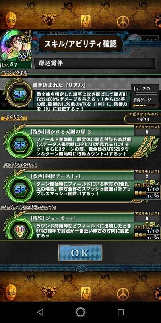The image size is (161, 323).
Task: Open the 岸辺露伴 name field
Action: click(x=95, y=63)
